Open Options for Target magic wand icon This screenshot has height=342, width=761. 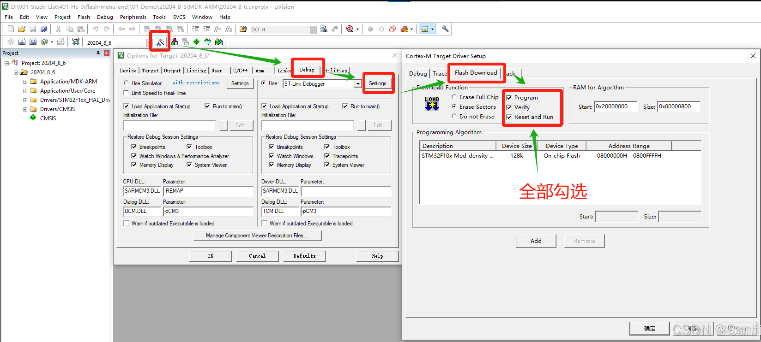(160, 42)
